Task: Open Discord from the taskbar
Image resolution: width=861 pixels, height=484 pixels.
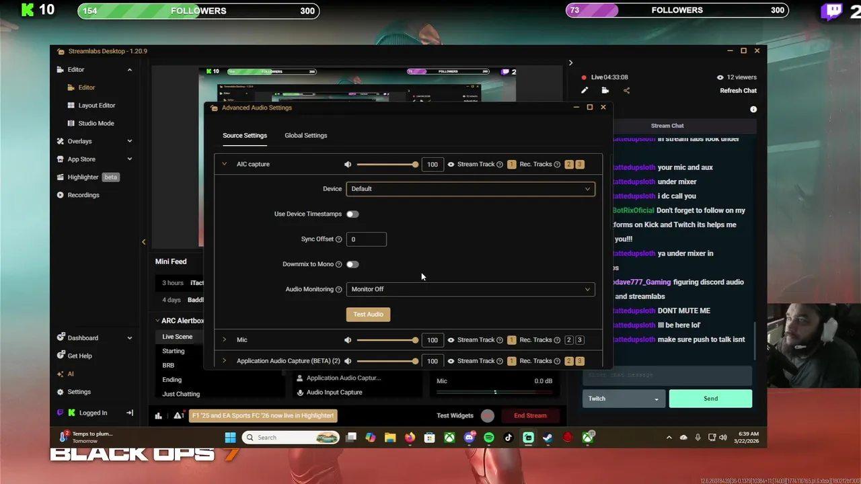Action: [x=470, y=438]
